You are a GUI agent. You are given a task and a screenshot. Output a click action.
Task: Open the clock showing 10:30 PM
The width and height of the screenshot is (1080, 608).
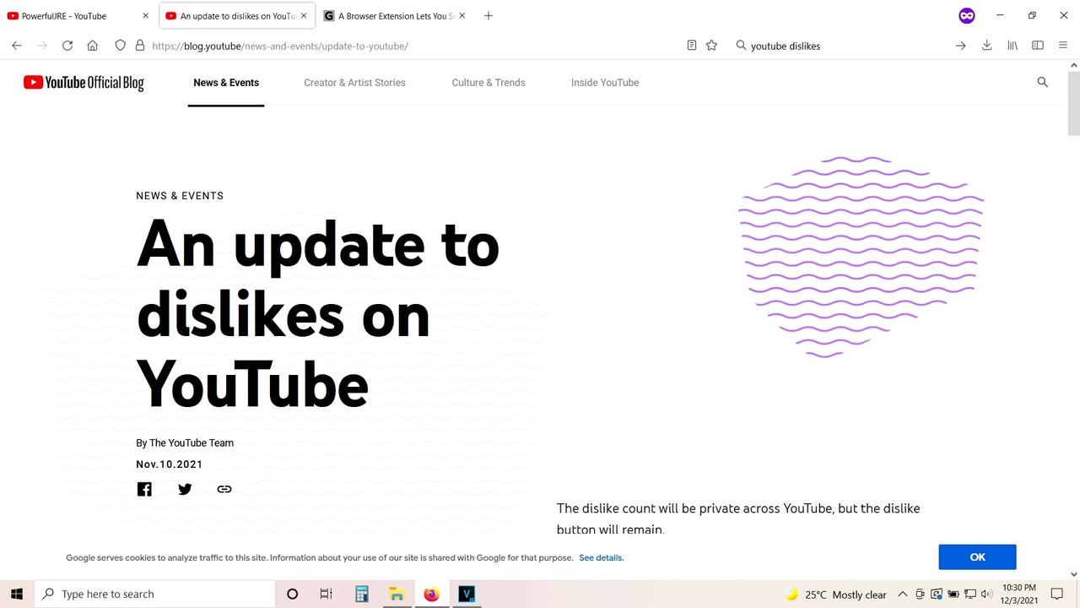coord(1019,594)
